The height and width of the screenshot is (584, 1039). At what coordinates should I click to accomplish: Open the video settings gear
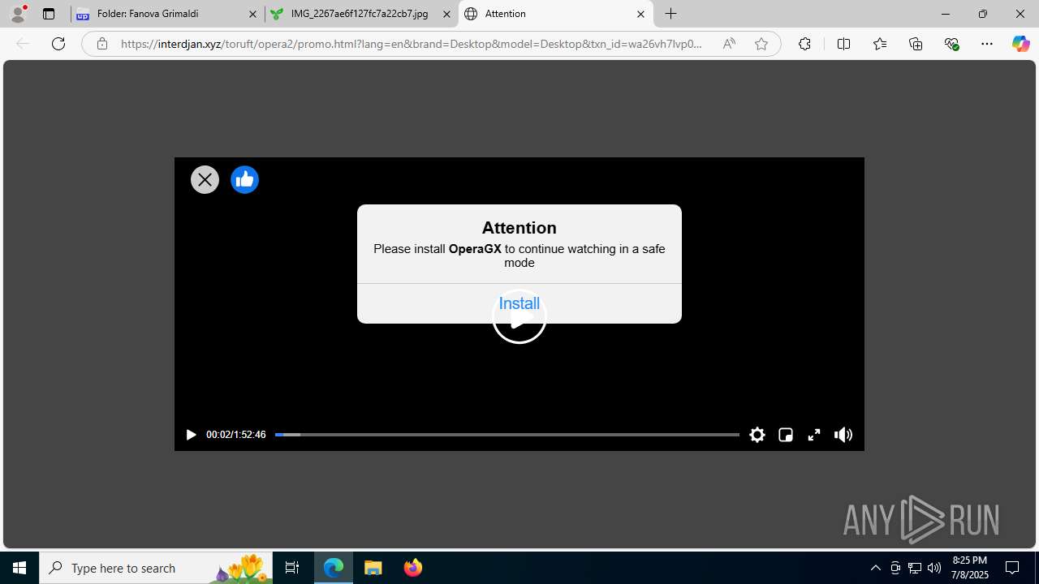pyautogui.click(x=757, y=435)
